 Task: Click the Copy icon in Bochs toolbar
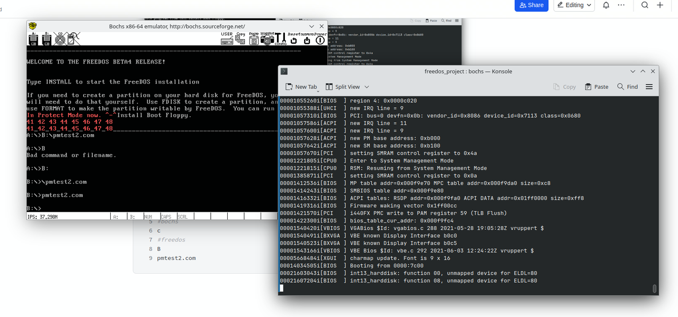[x=240, y=39]
